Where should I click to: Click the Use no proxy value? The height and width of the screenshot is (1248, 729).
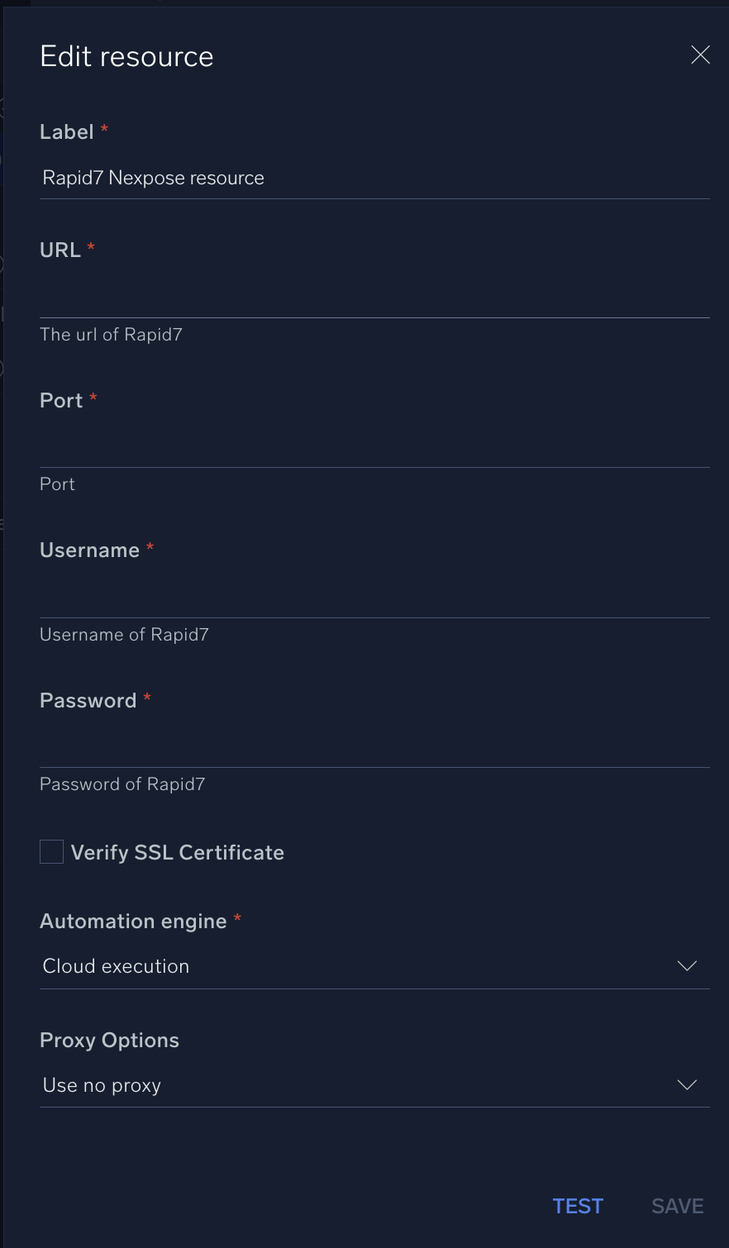(x=101, y=1084)
